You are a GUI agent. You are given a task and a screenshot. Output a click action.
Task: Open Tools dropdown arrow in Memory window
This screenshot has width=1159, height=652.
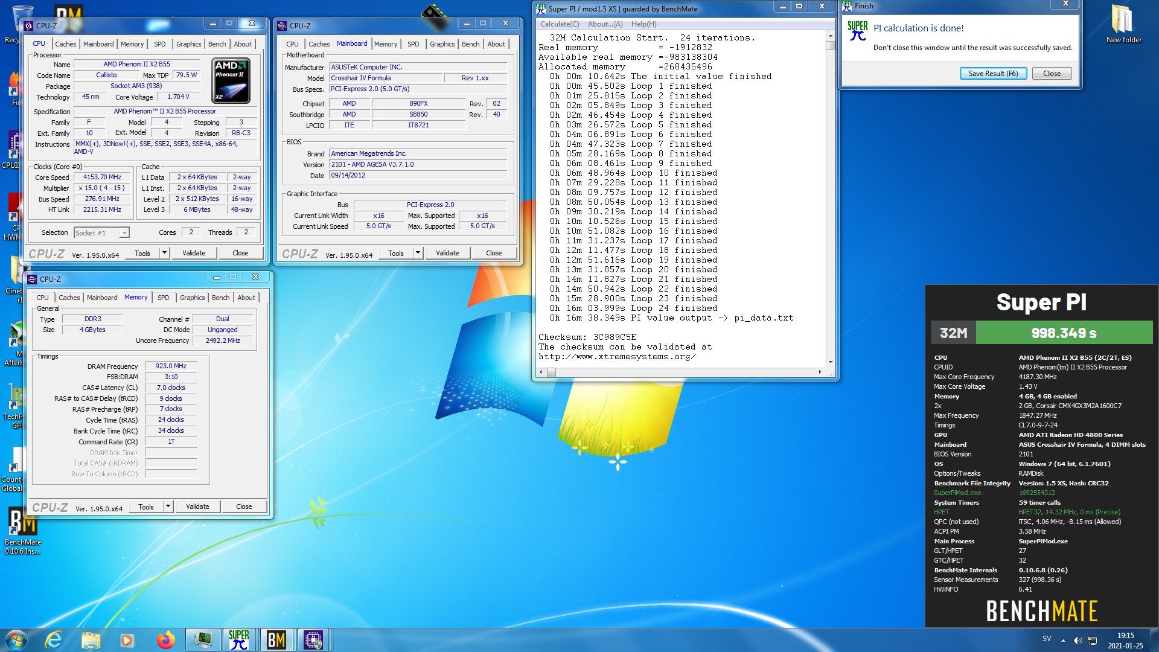click(168, 507)
